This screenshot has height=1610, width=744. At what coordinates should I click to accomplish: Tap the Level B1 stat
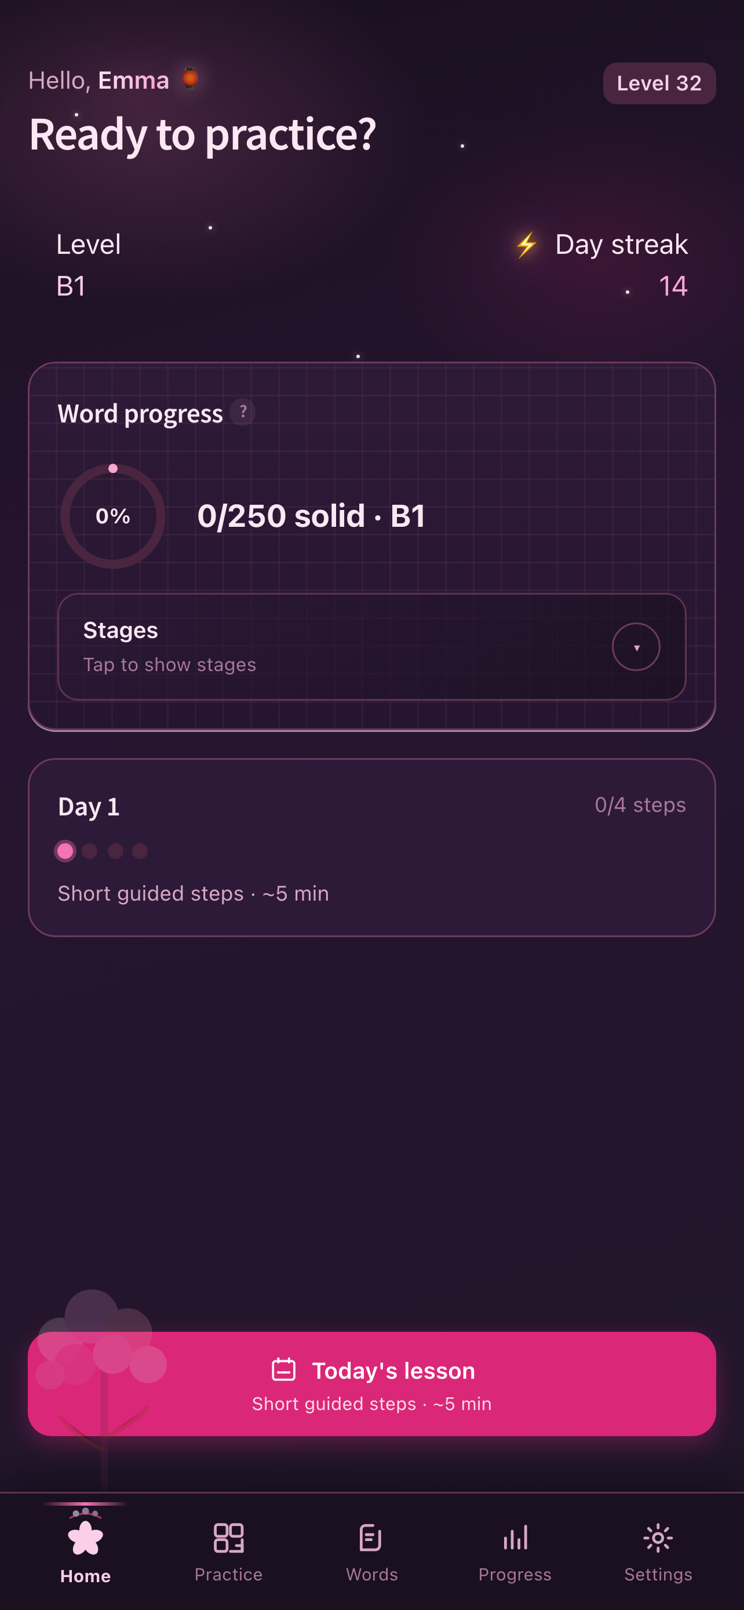click(x=89, y=265)
